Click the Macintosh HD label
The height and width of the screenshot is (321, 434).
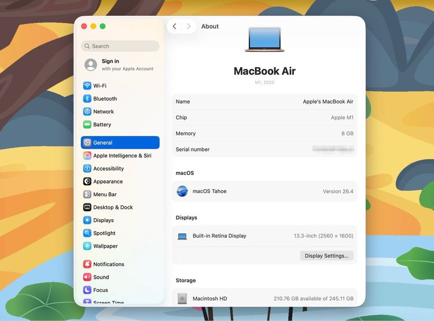point(210,298)
